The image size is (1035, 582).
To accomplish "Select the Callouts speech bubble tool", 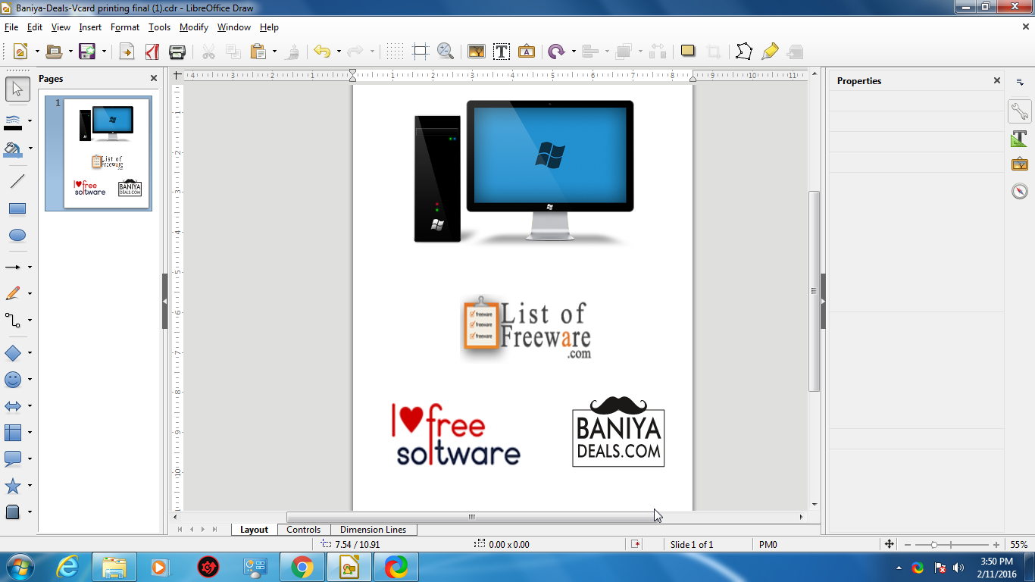I will click(13, 459).
